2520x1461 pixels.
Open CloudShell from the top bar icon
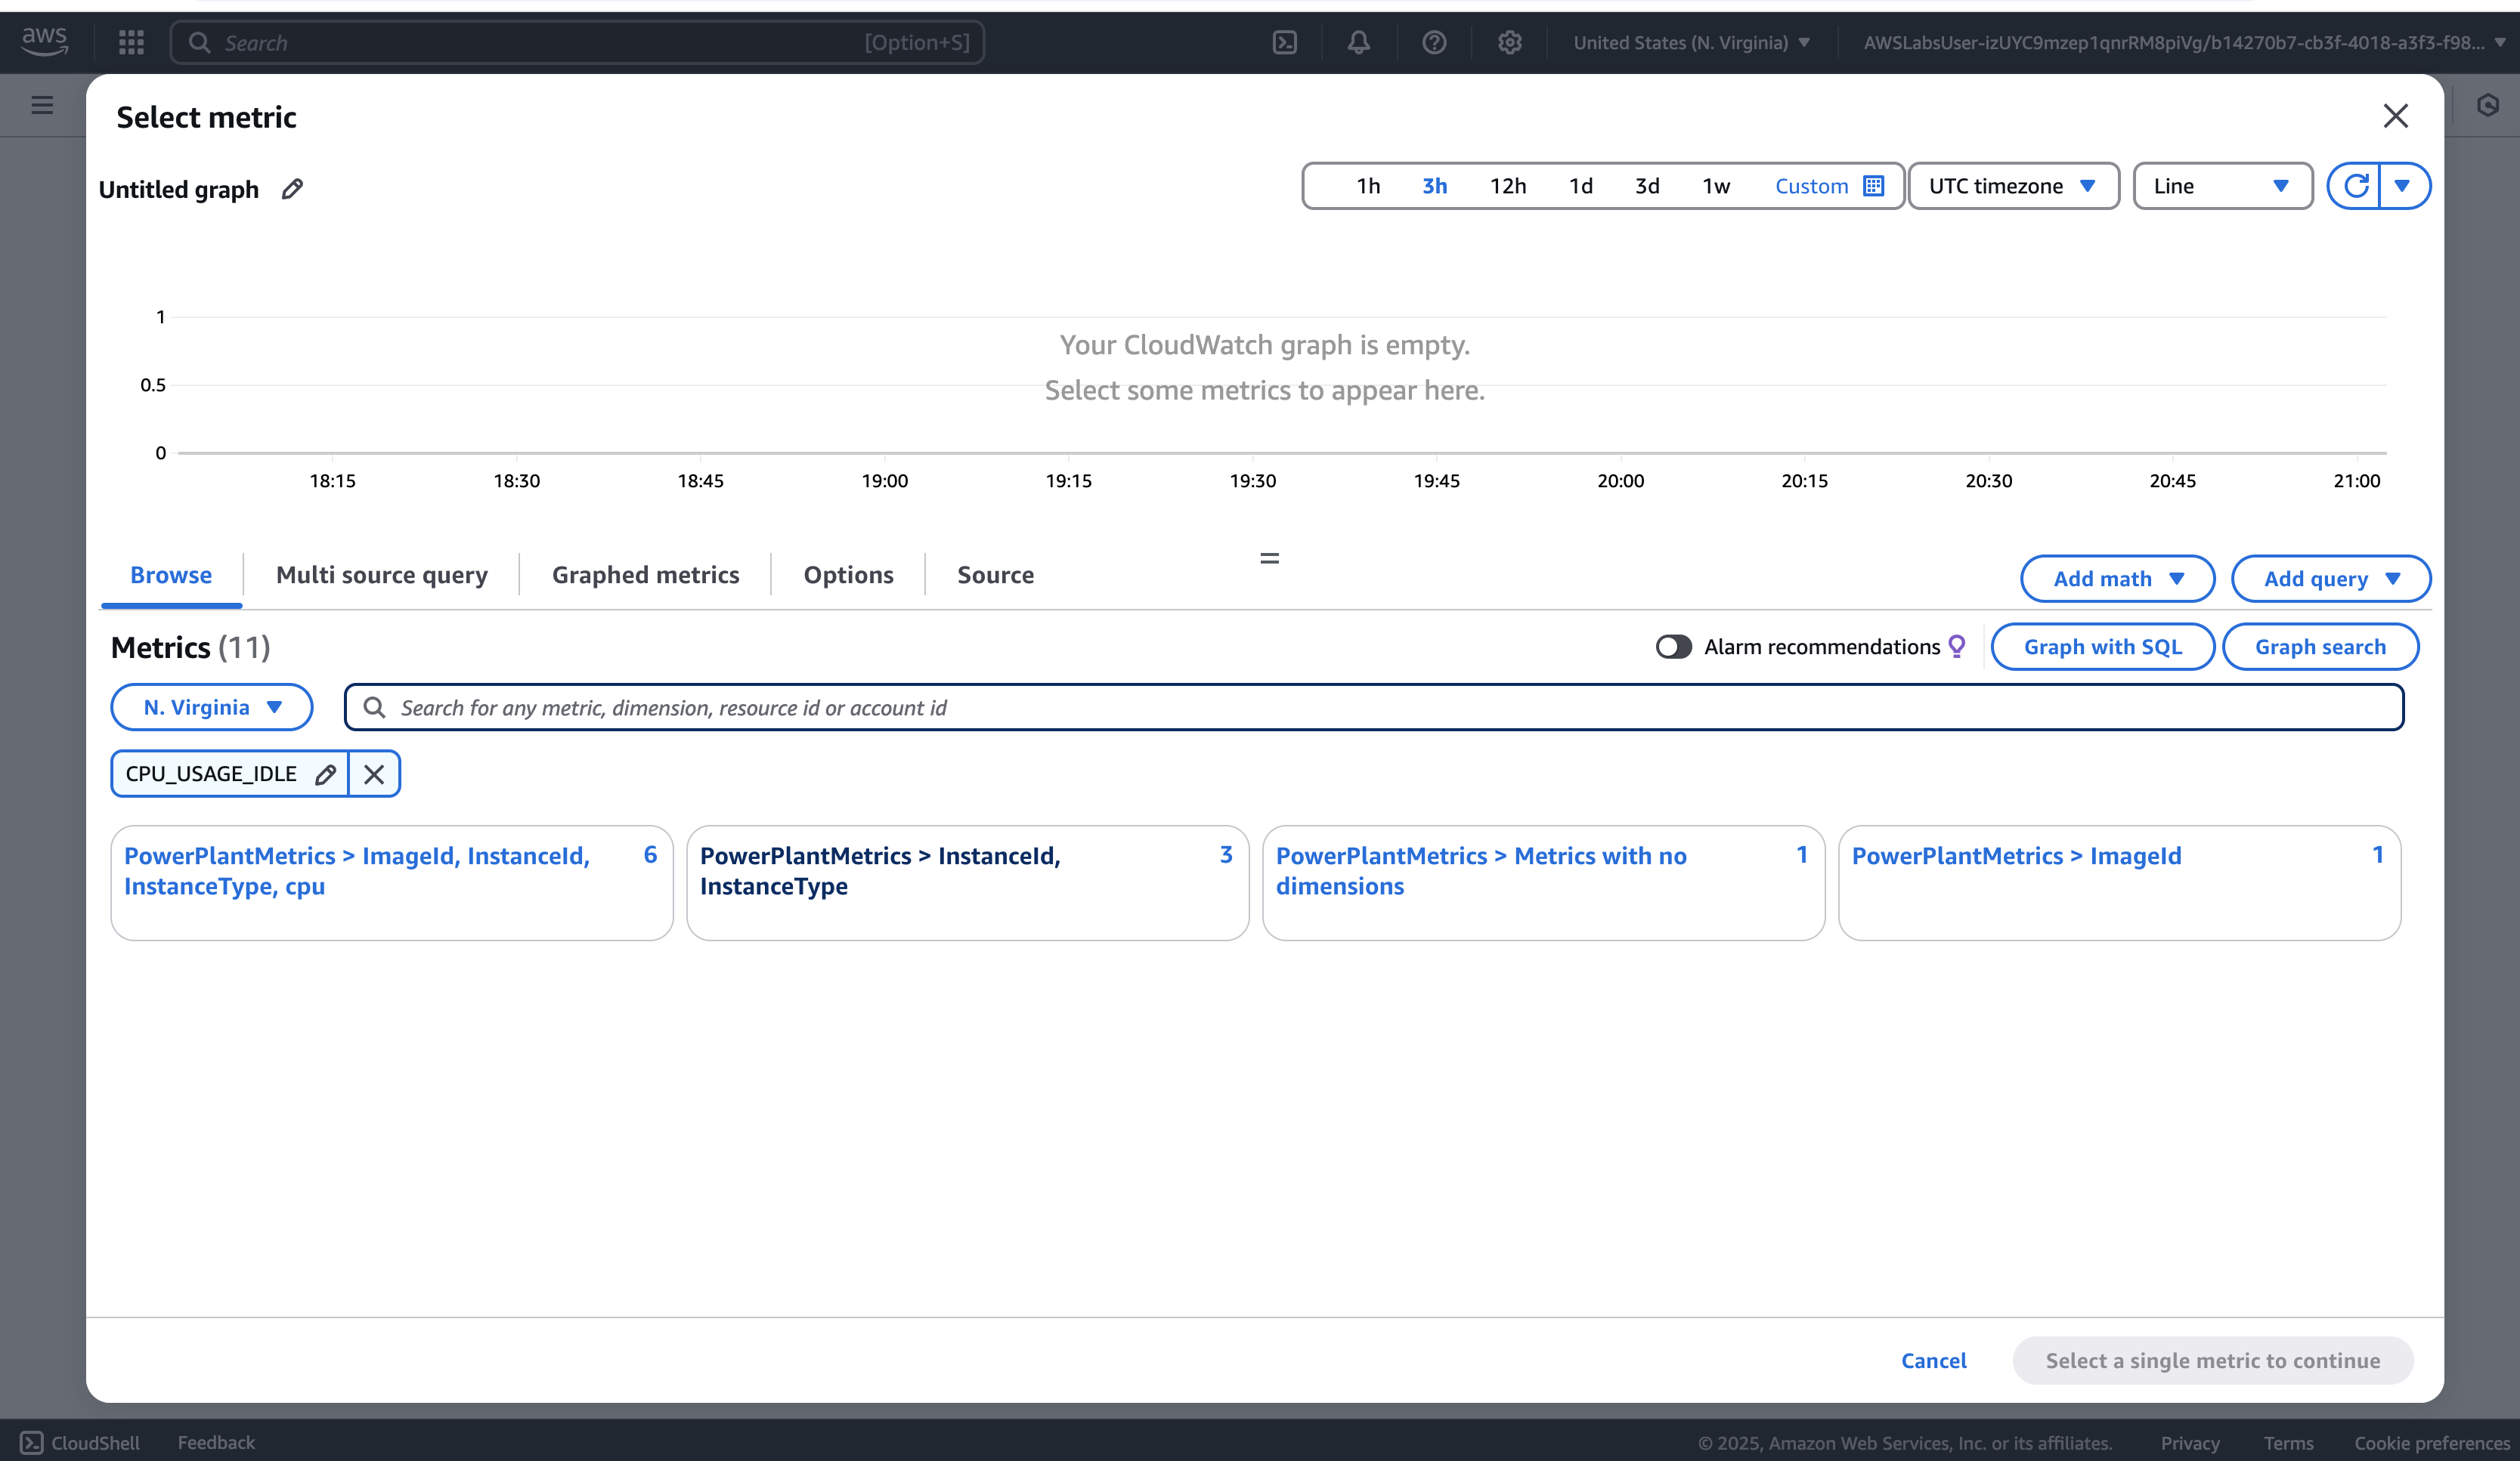1285,42
